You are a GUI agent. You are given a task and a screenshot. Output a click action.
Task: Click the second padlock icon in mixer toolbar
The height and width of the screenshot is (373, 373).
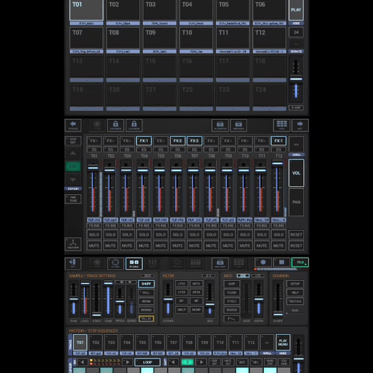134,125
